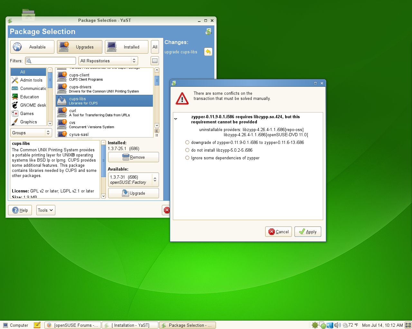This screenshot has width=412, height=329.
Task: Click the category list vertical scrollbar
Action: coord(50,97)
